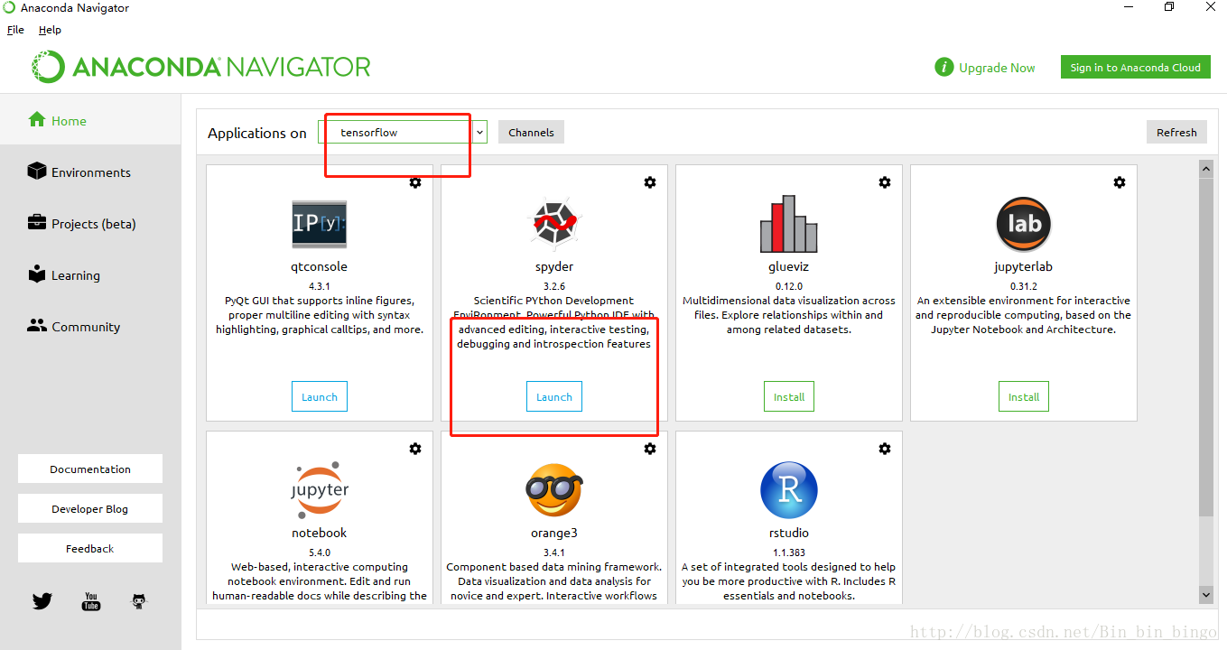Click the rstudio version 1.1.383
Screen dimensions: 1227x650
(789, 552)
